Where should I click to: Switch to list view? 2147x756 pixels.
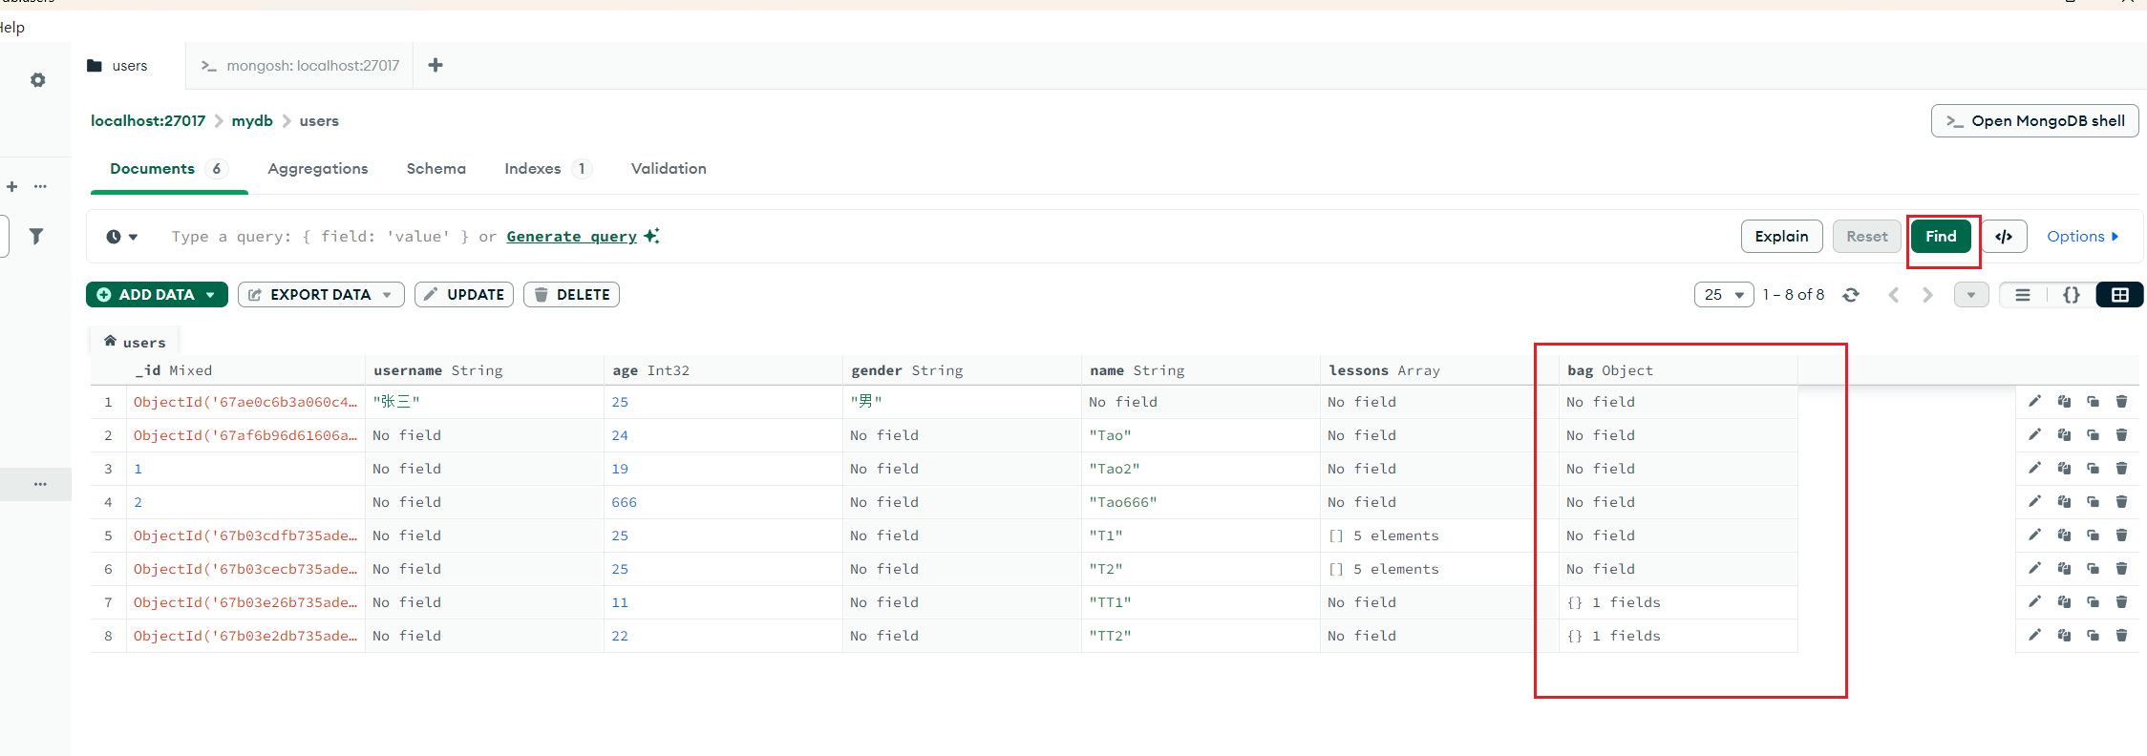(x=2023, y=295)
